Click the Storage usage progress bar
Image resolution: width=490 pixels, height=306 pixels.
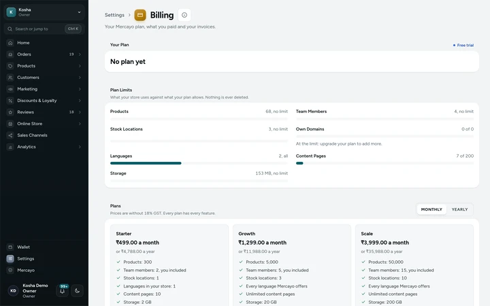point(199,180)
